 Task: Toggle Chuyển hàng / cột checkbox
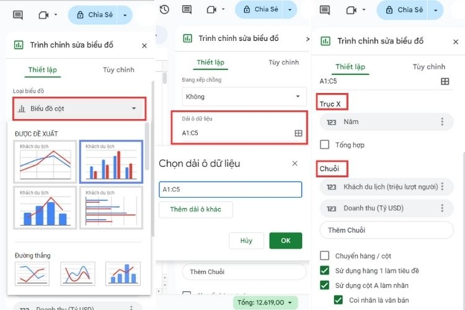tap(325, 255)
